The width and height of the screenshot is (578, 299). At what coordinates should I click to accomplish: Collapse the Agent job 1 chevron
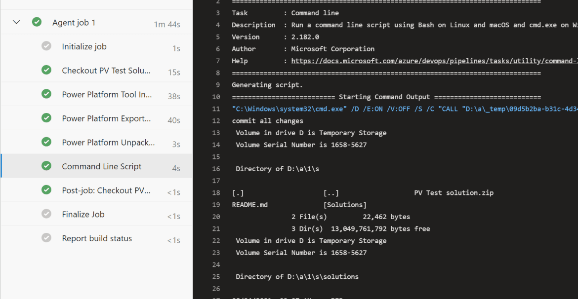pyautogui.click(x=16, y=22)
